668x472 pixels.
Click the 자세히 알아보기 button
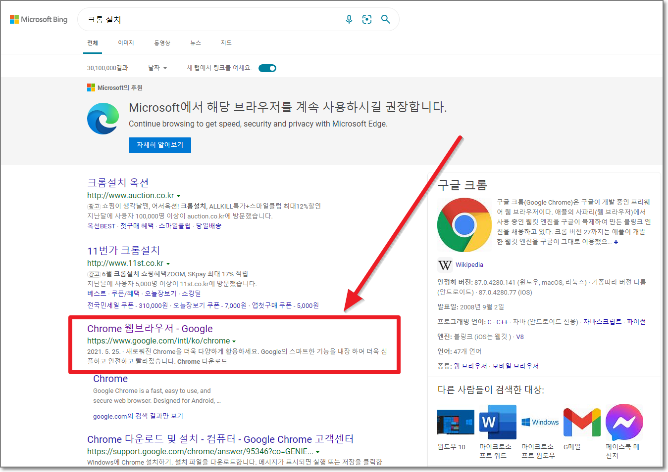point(160,145)
